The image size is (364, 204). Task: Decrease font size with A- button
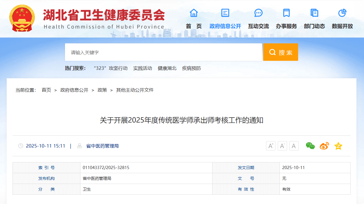click(282, 146)
